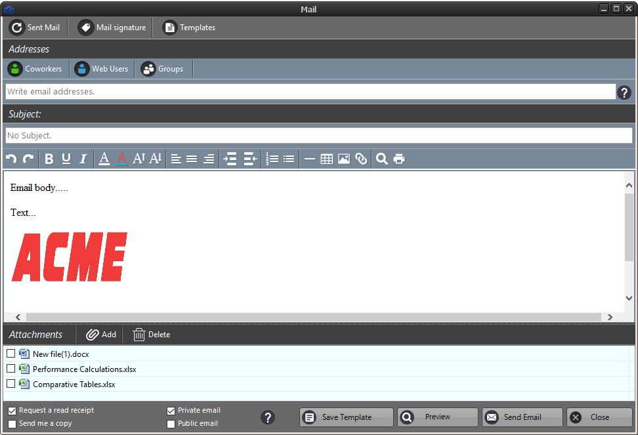638x435 pixels.
Task: Show the Web Users address list
Action: click(102, 69)
